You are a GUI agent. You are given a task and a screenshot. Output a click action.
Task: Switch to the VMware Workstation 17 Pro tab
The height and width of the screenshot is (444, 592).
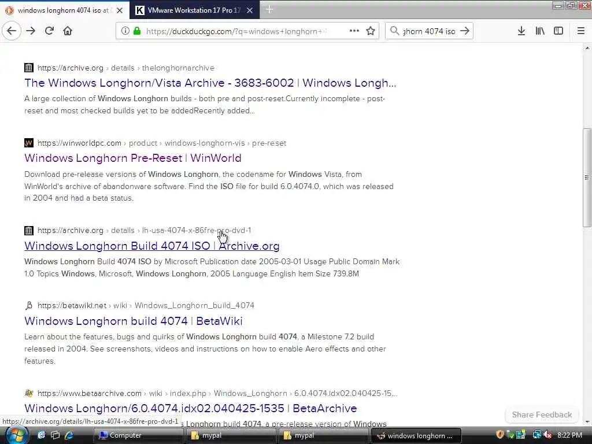coord(194,10)
